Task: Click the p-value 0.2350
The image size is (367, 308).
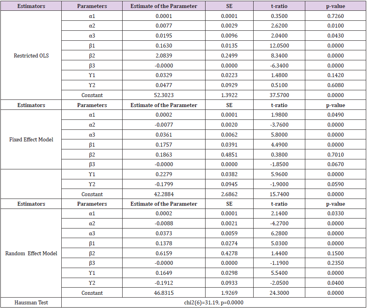Action: click(x=335, y=263)
